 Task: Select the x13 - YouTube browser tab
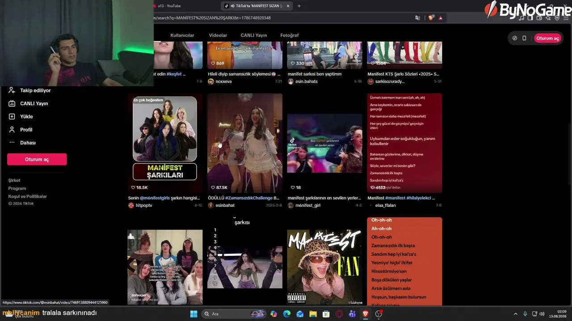tap(169, 6)
